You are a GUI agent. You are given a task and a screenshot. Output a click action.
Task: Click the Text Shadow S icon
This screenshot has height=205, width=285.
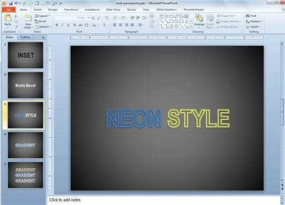click(75, 25)
